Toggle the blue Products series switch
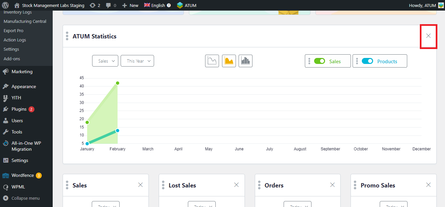 click(x=367, y=61)
